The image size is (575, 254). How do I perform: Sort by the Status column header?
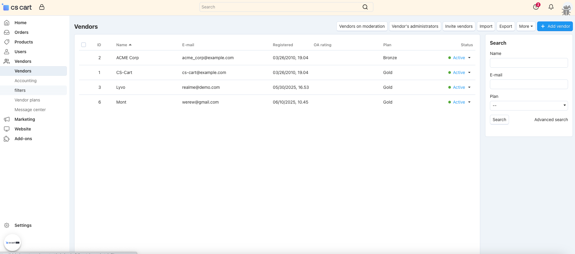pos(467,45)
